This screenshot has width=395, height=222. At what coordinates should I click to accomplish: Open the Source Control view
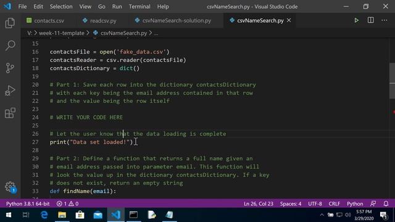(10, 68)
